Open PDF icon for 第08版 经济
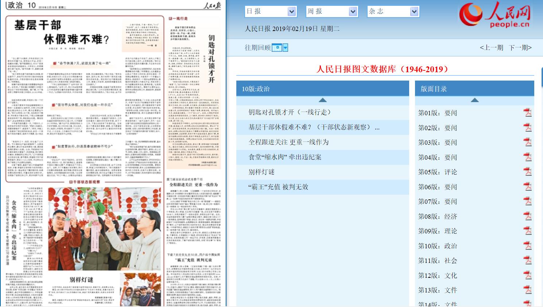Viewport: 543px width, 307px height. tap(527, 216)
